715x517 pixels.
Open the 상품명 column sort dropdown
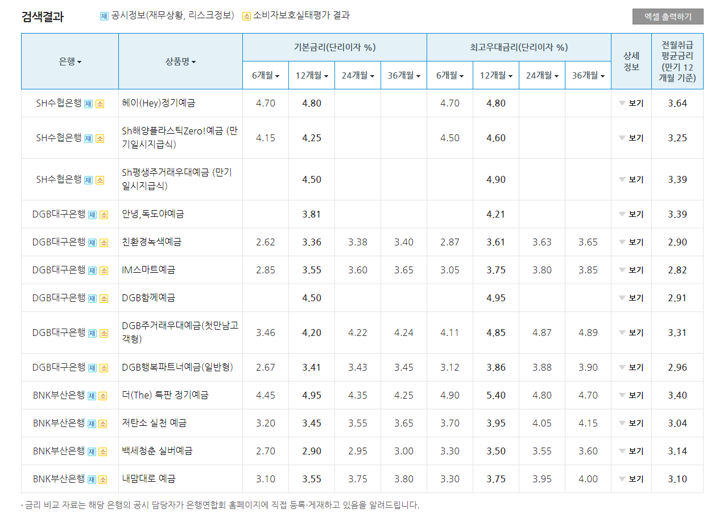pyautogui.click(x=181, y=61)
